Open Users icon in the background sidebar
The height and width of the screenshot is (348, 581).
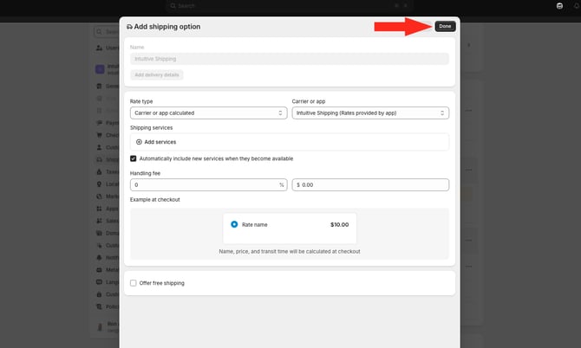(x=100, y=48)
